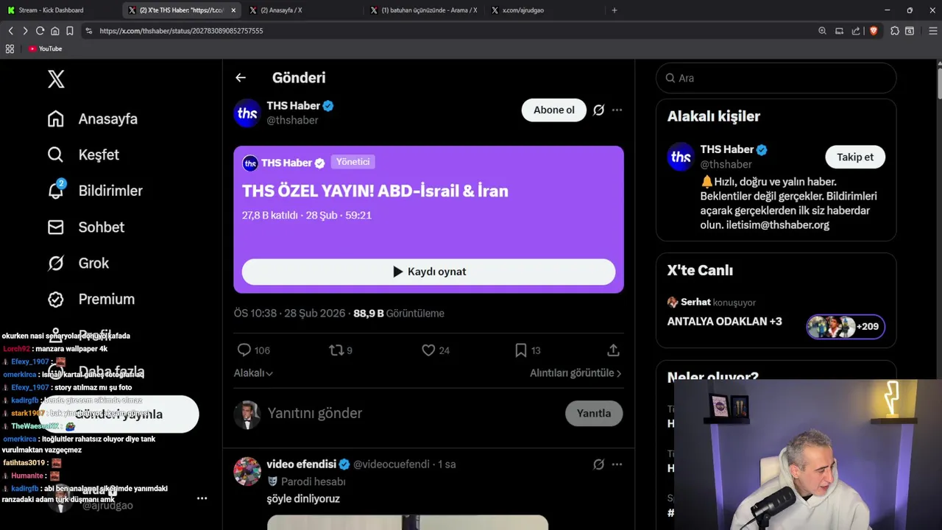The height and width of the screenshot is (530, 942).
Task: Click the @thshaber handle under post author
Action: point(292,120)
